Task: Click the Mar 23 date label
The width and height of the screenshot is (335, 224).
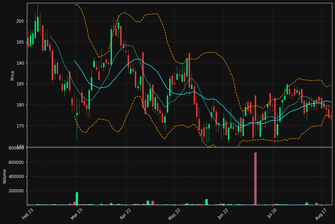Action: pos(76,214)
